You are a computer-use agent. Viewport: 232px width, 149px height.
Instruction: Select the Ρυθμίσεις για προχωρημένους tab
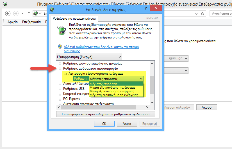[74, 19]
